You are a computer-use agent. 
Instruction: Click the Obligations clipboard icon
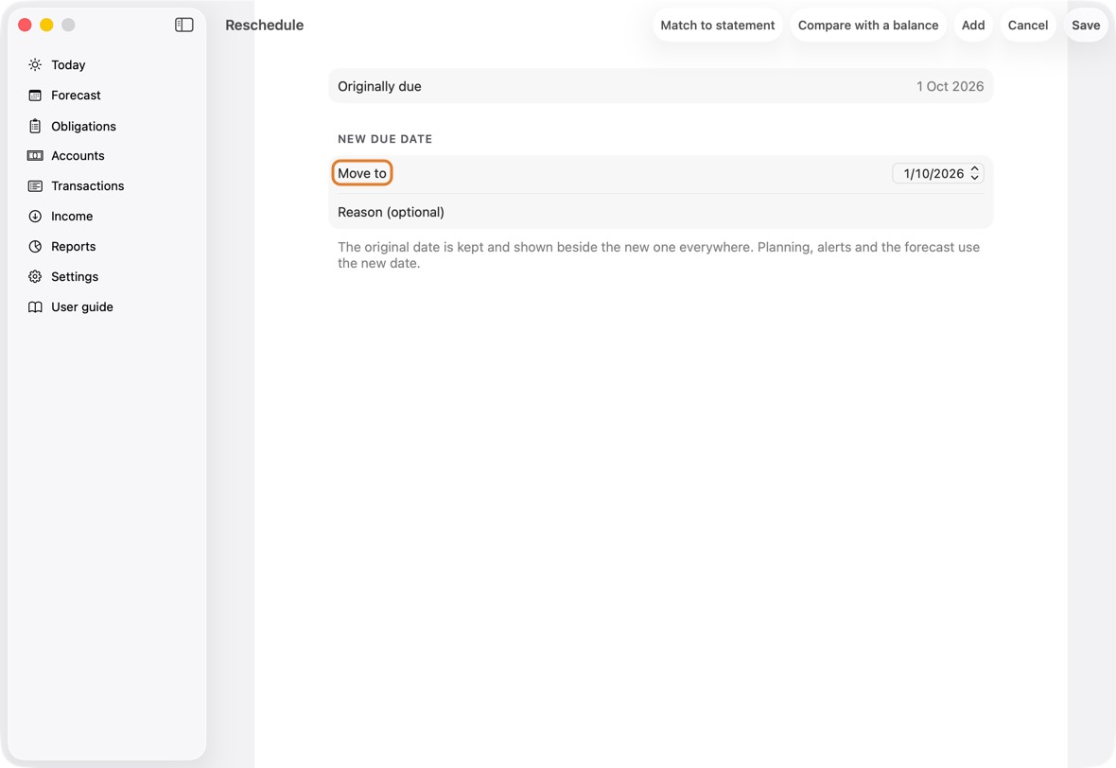35,126
